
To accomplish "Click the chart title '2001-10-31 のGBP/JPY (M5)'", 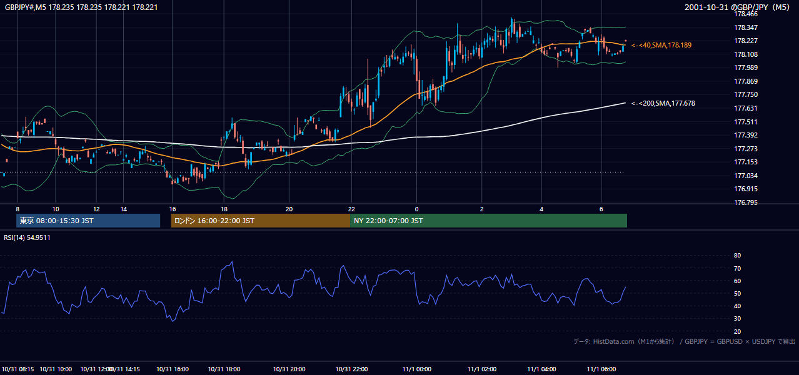I will click(738, 7).
